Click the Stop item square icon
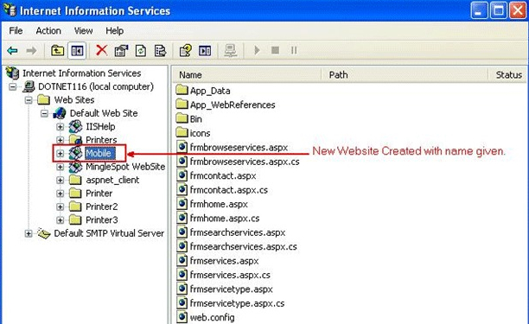529x324 pixels. point(275,51)
